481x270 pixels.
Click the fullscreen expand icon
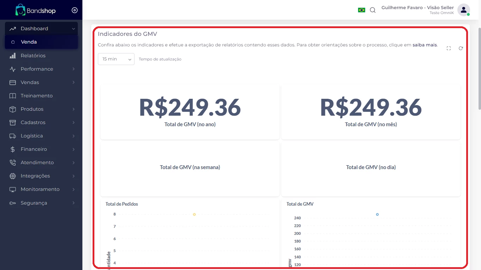pos(449,48)
